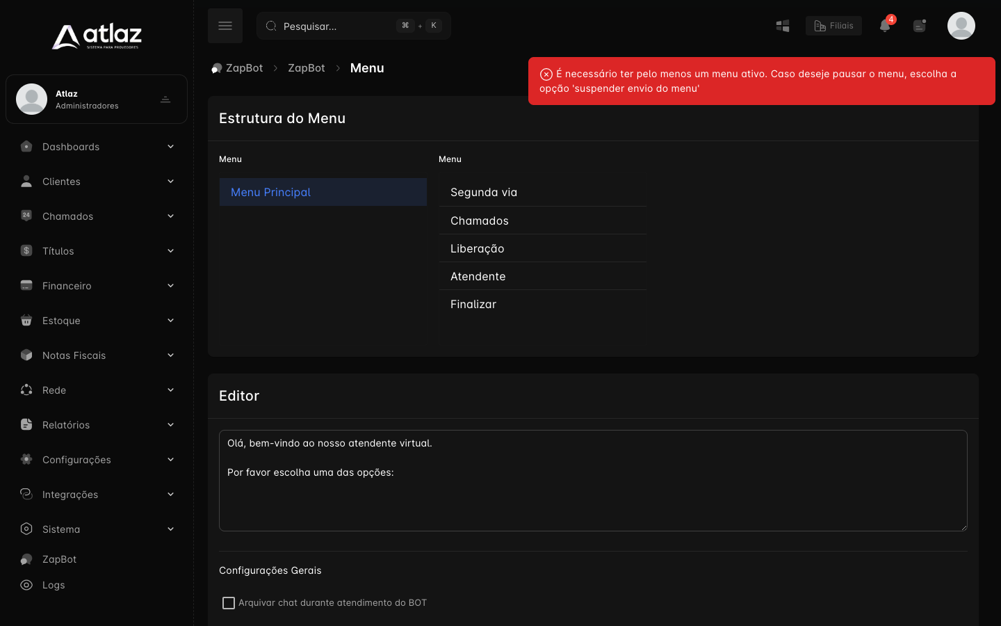Focus the Pesquisar search field

click(x=354, y=26)
